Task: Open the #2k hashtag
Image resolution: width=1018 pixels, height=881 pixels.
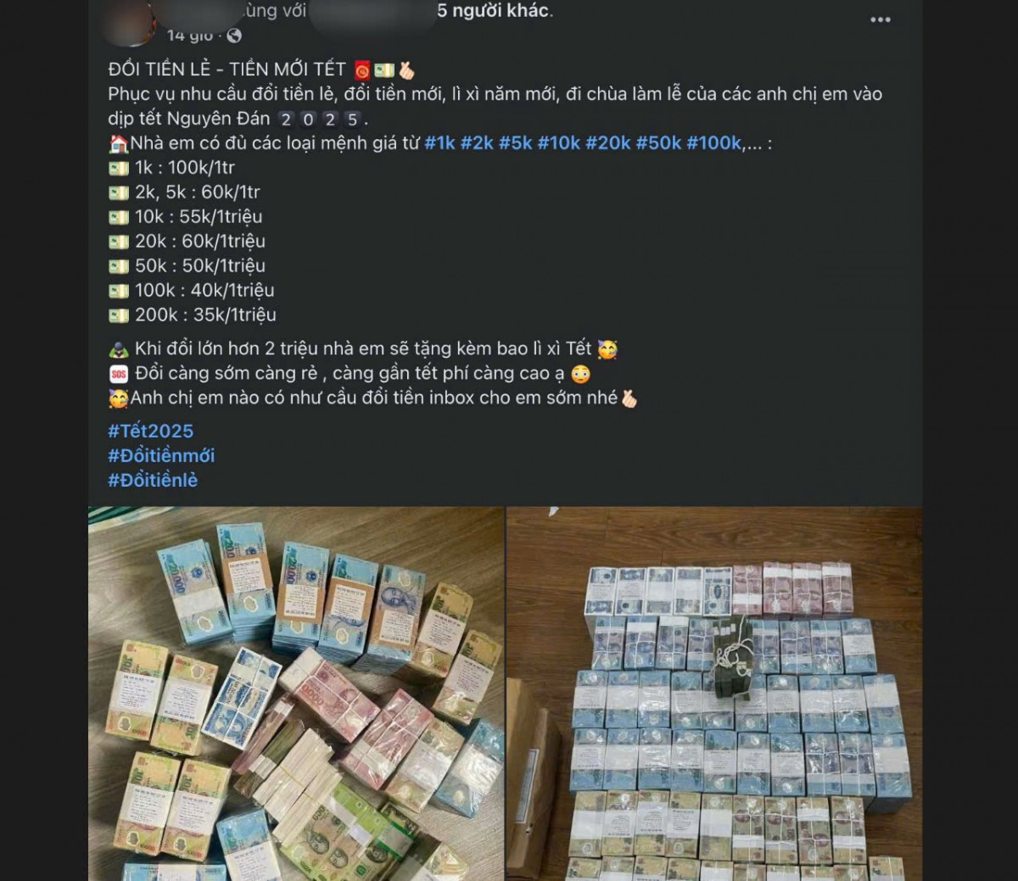Action: [x=477, y=143]
